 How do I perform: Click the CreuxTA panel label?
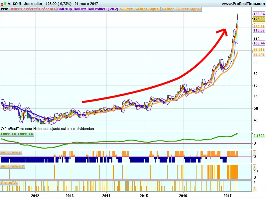click(9, 183)
